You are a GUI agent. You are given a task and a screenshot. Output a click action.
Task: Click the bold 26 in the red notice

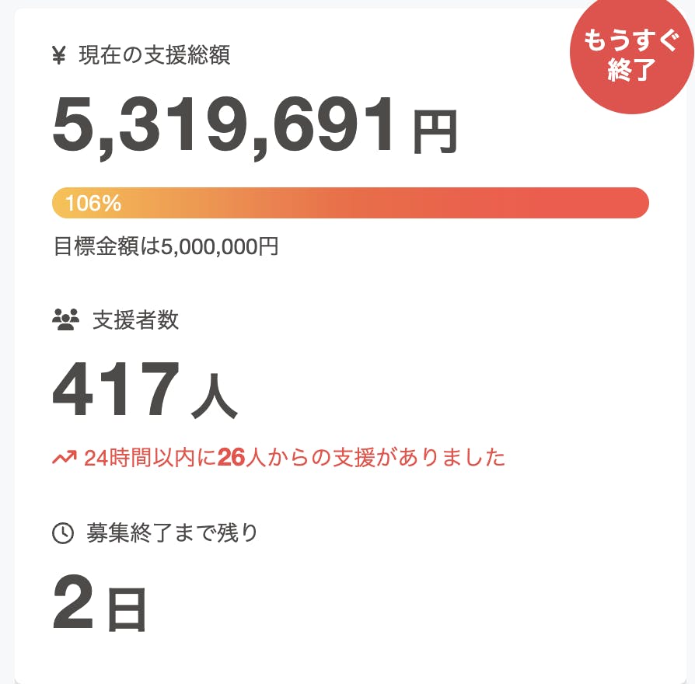click(x=231, y=458)
